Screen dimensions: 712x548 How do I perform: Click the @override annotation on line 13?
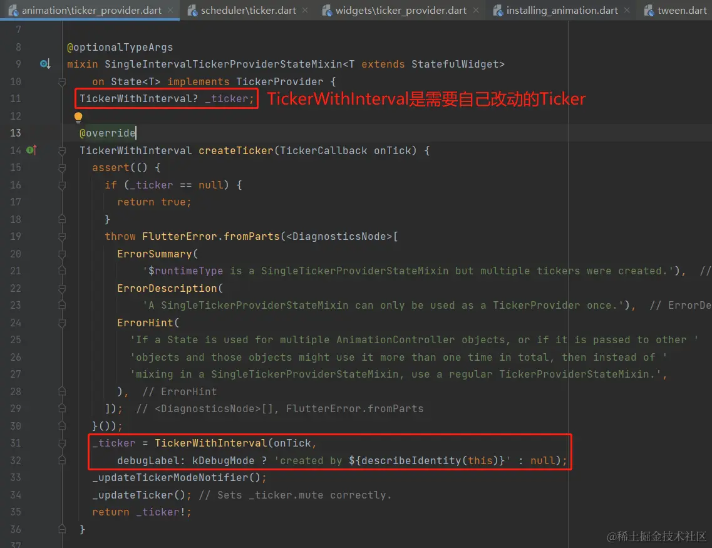pyautogui.click(x=108, y=133)
